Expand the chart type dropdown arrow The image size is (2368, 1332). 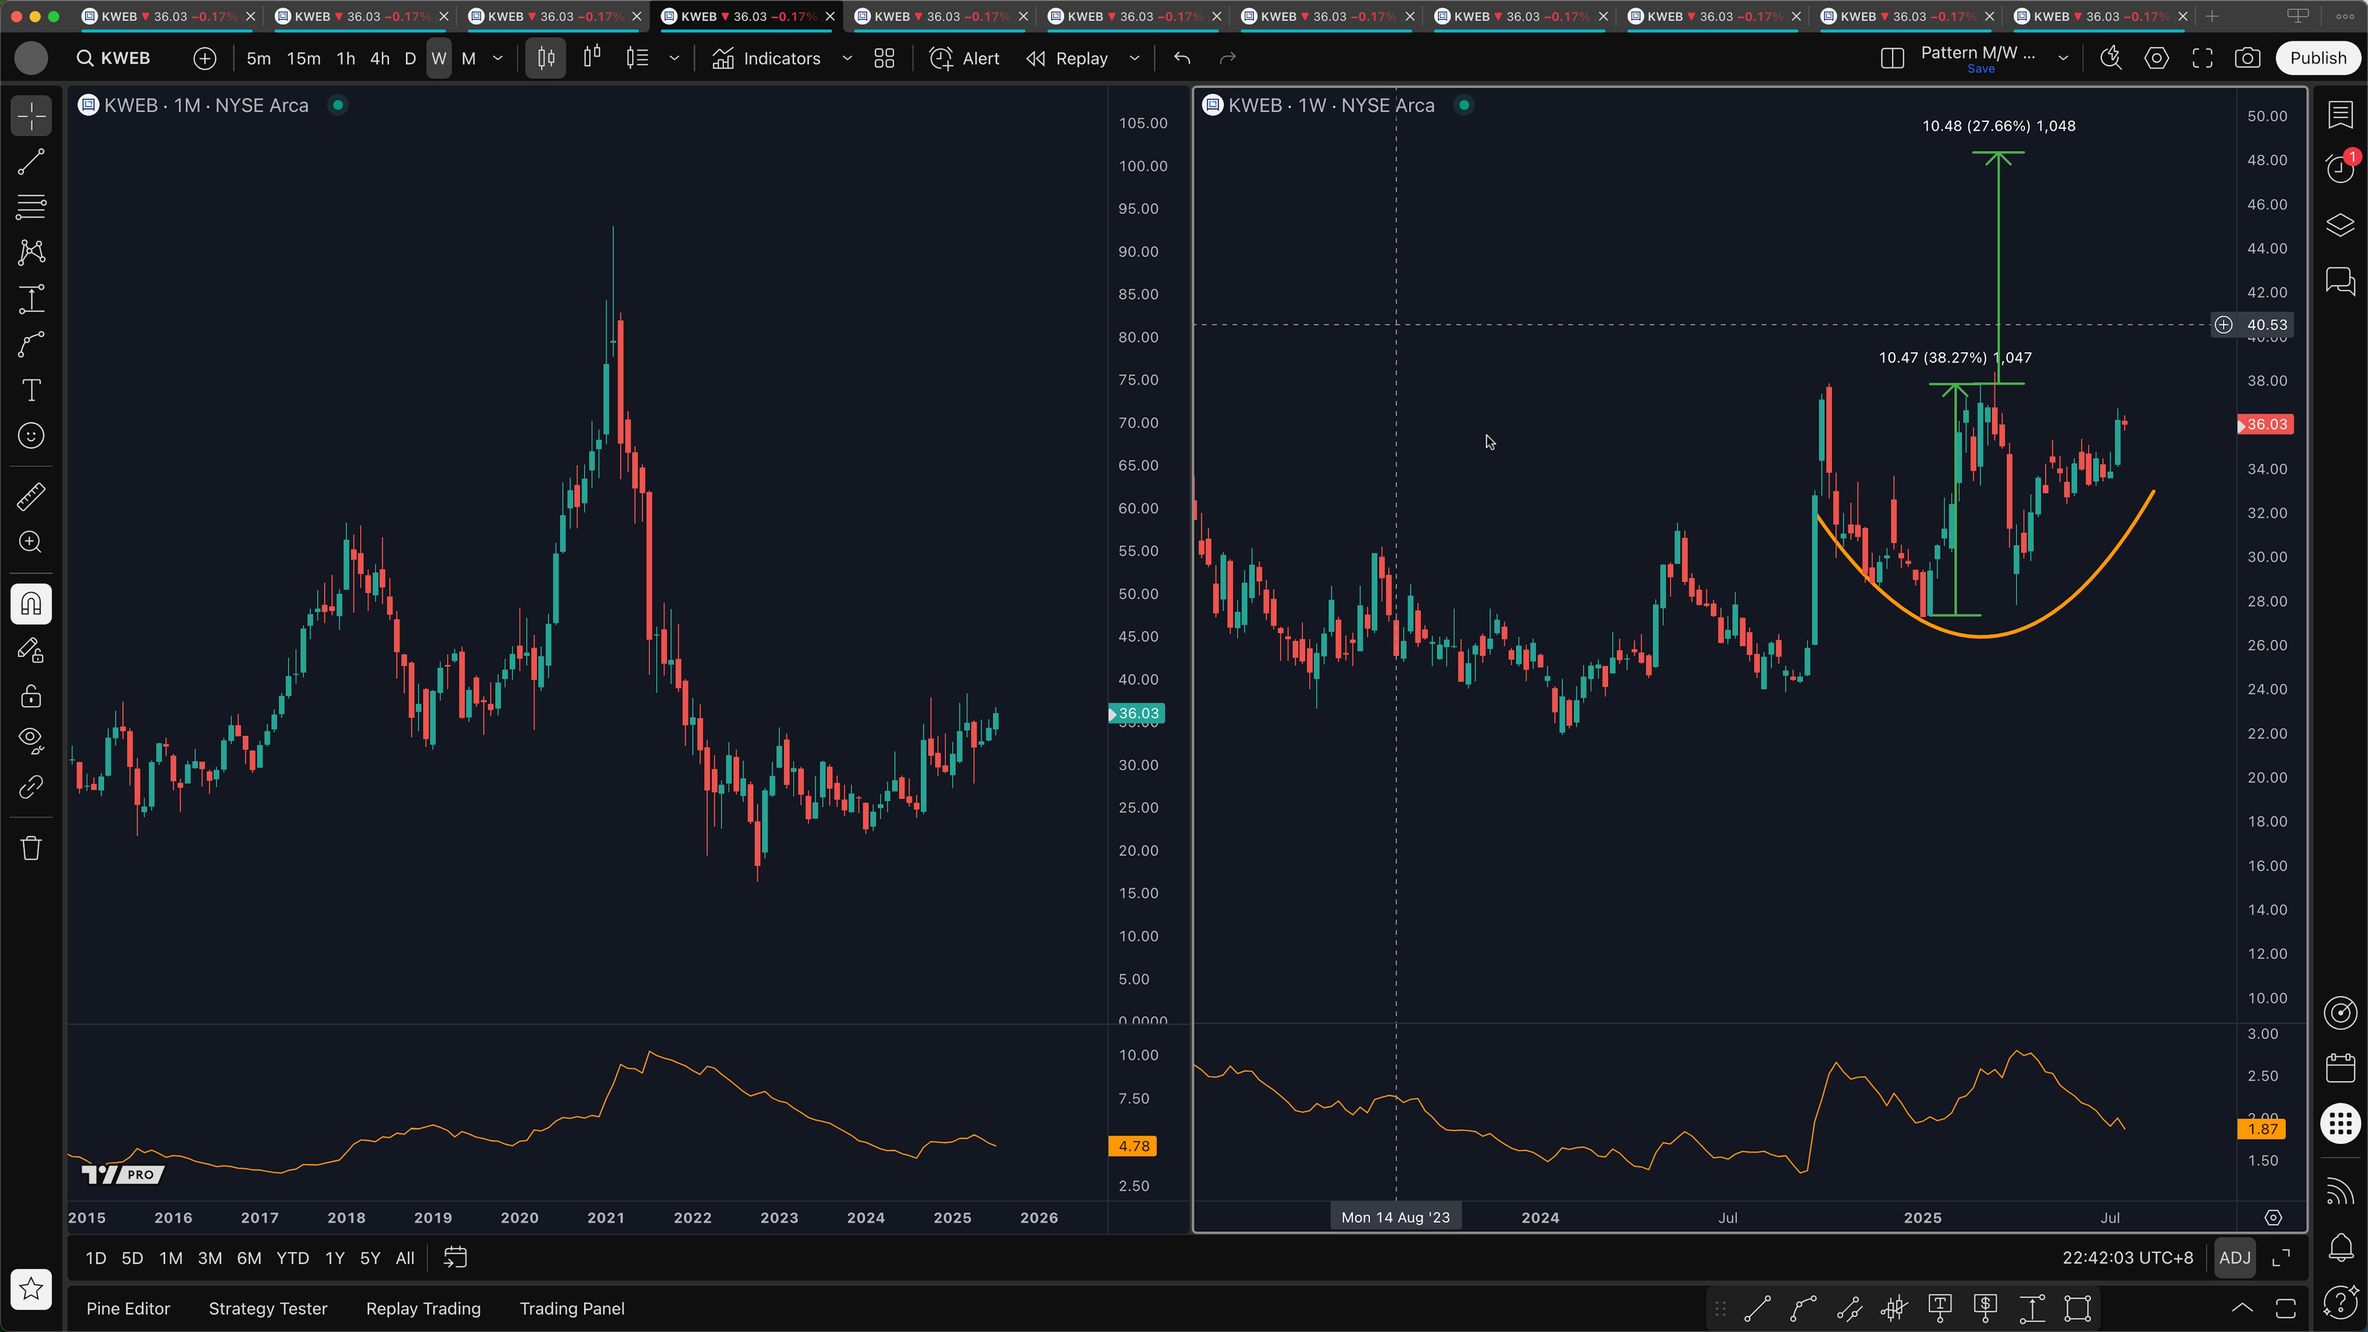674,58
